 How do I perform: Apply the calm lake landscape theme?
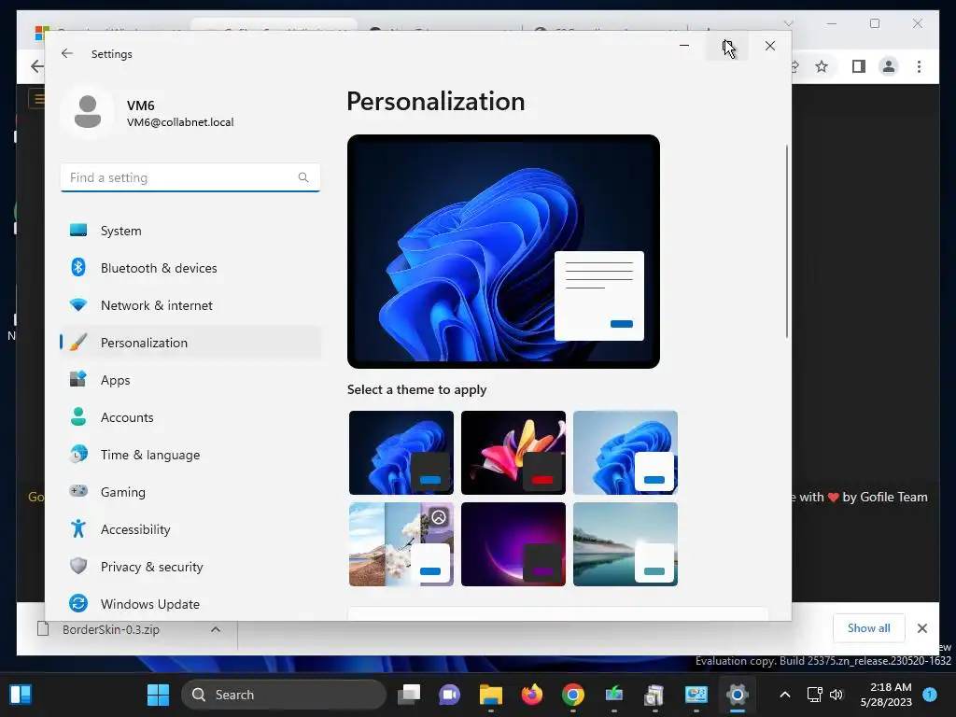click(626, 544)
